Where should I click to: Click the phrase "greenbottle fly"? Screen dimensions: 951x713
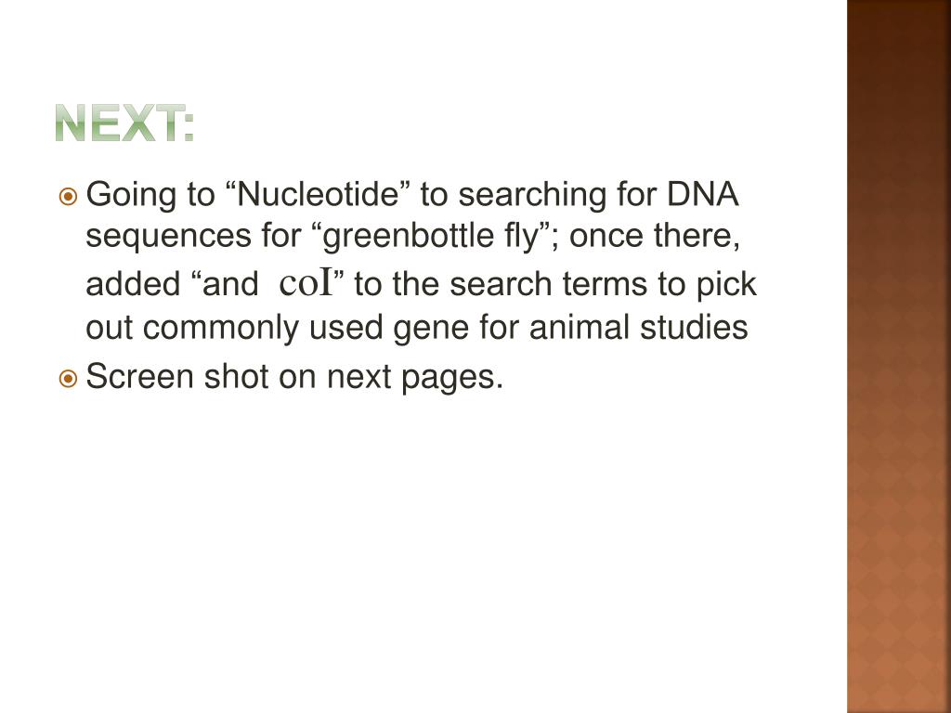click(431, 236)
